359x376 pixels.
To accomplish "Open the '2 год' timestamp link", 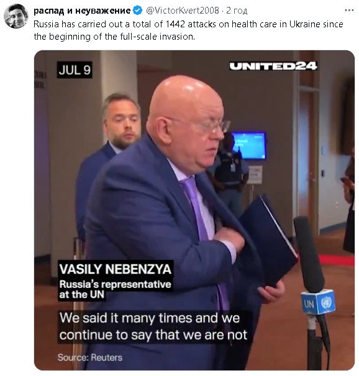I will [x=237, y=11].
